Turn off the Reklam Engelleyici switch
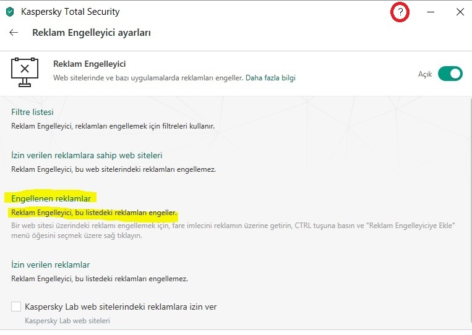 (450, 74)
